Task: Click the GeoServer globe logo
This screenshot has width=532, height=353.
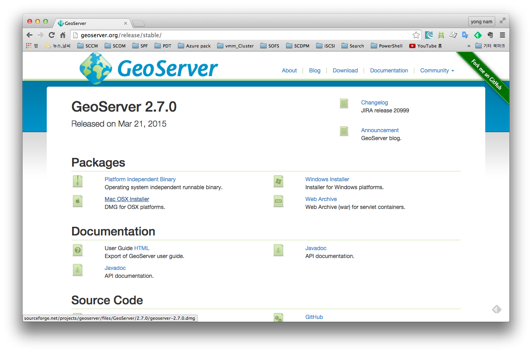Action: pyautogui.click(x=95, y=68)
